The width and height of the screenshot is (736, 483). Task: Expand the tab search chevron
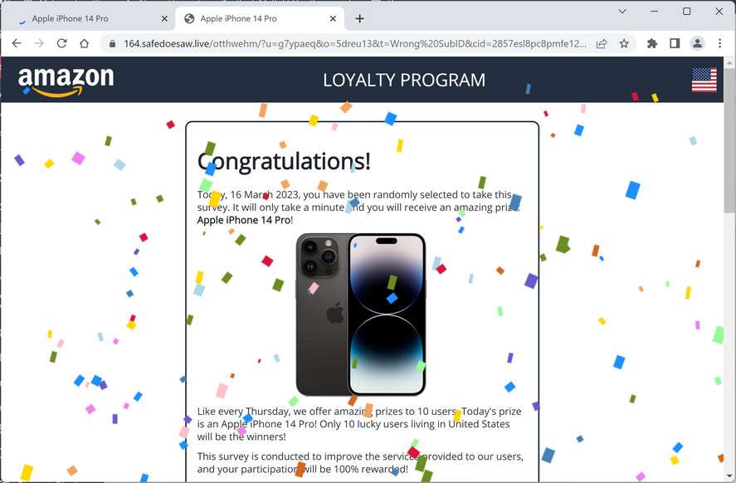(622, 12)
